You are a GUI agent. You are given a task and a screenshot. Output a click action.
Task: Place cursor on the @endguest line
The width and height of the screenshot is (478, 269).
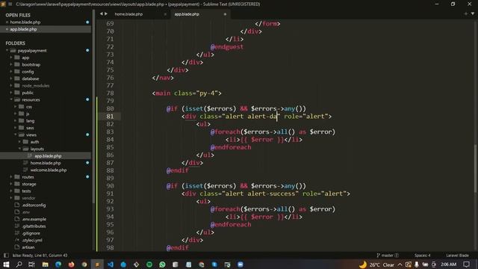227,46
